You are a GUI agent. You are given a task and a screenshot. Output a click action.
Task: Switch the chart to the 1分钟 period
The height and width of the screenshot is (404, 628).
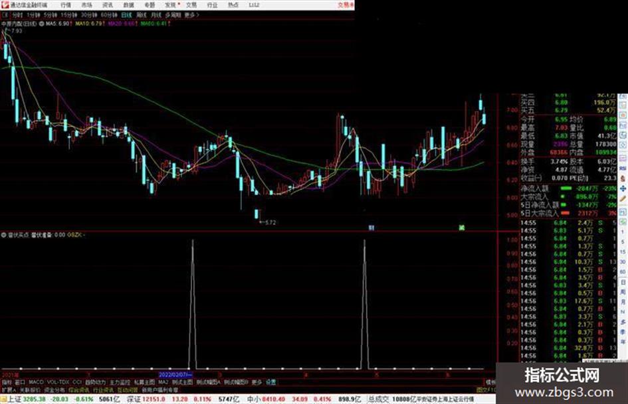pos(33,15)
